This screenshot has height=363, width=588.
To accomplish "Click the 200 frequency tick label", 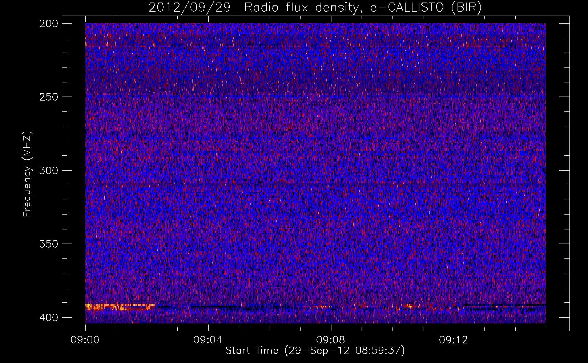I will coord(48,24).
